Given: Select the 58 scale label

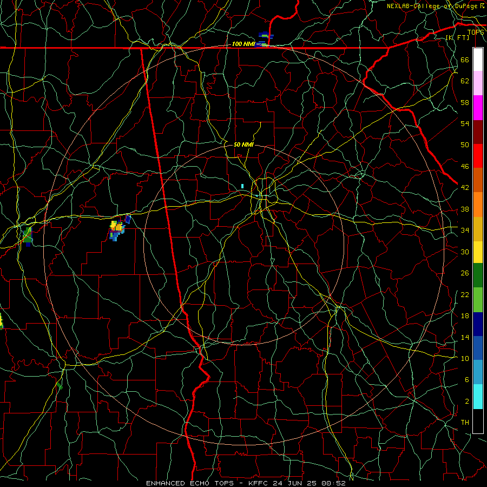Looking at the screenshot, I should [x=465, y=102].
